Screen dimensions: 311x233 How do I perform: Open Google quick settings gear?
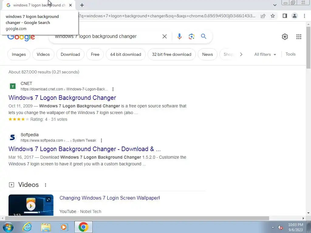(x=285, y=37)
